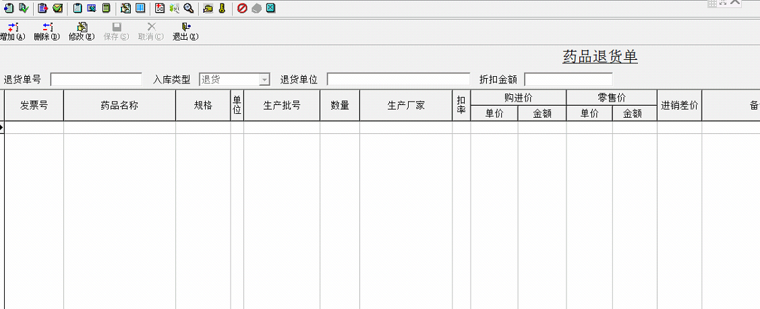Click the blue grid table icon

(140, 8)
